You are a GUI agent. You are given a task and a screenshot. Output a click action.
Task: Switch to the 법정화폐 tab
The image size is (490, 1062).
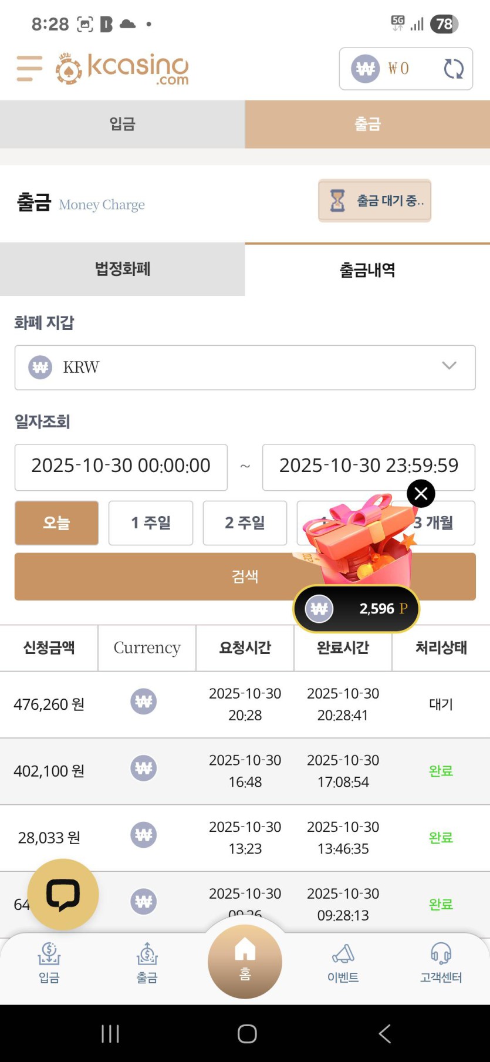click(x=122, y=269)
